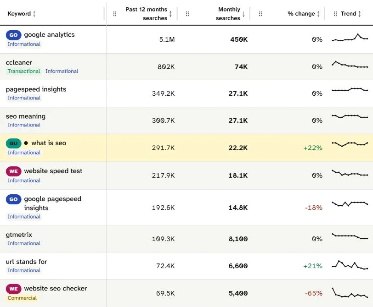Open trend sparkline for website speed test
This screenshot has height=307, width=373.
tap(350, 173)
